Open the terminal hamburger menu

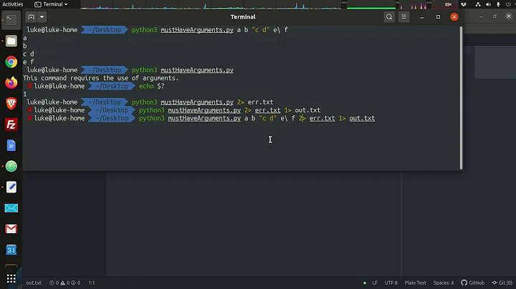tap(405, 16)
